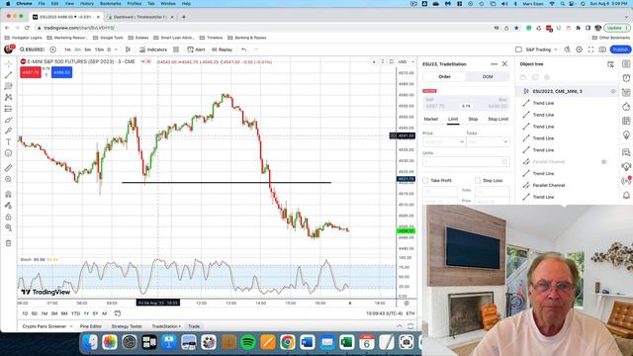Viewport: 633px width, 356px height.
Task: Open indicator templates grid icon
Action: point(176,49)
